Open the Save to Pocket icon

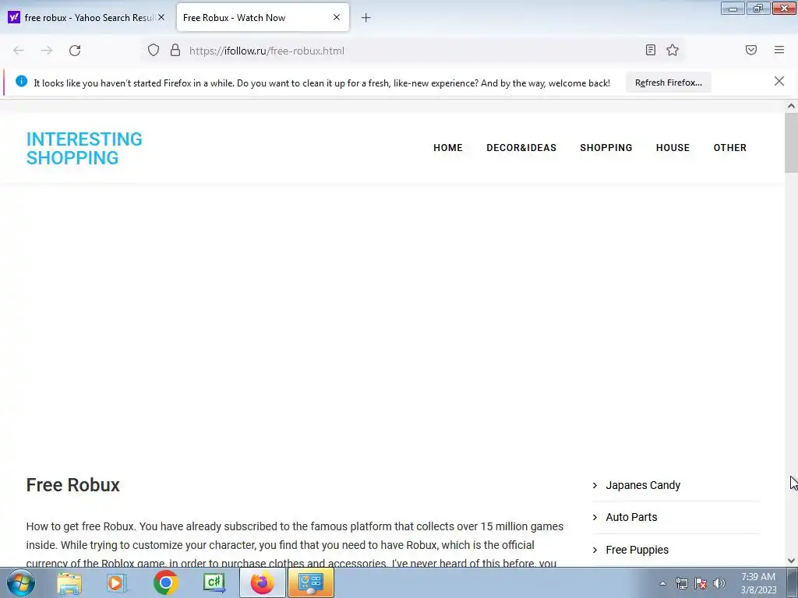(751, 50)
